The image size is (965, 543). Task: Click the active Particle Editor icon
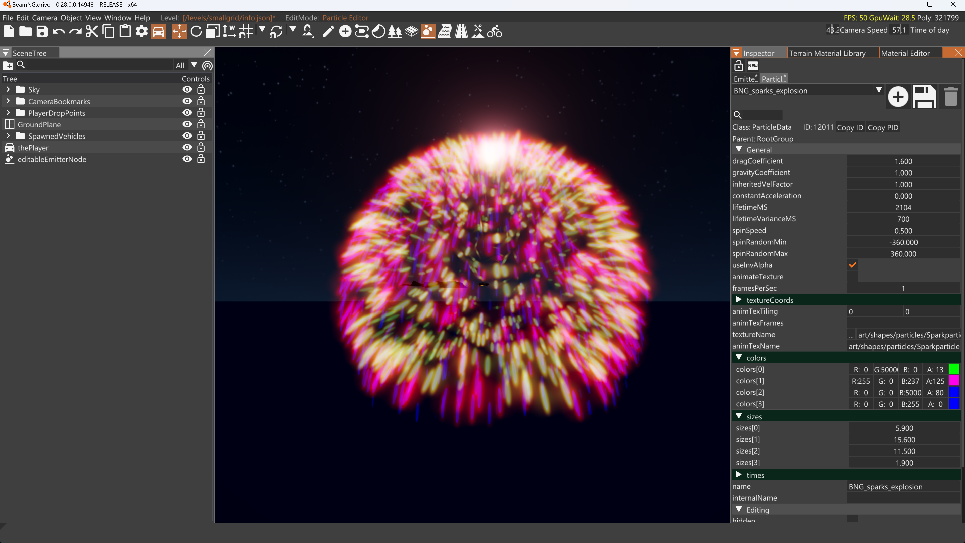pyautogui.click(x=428, y=31)
